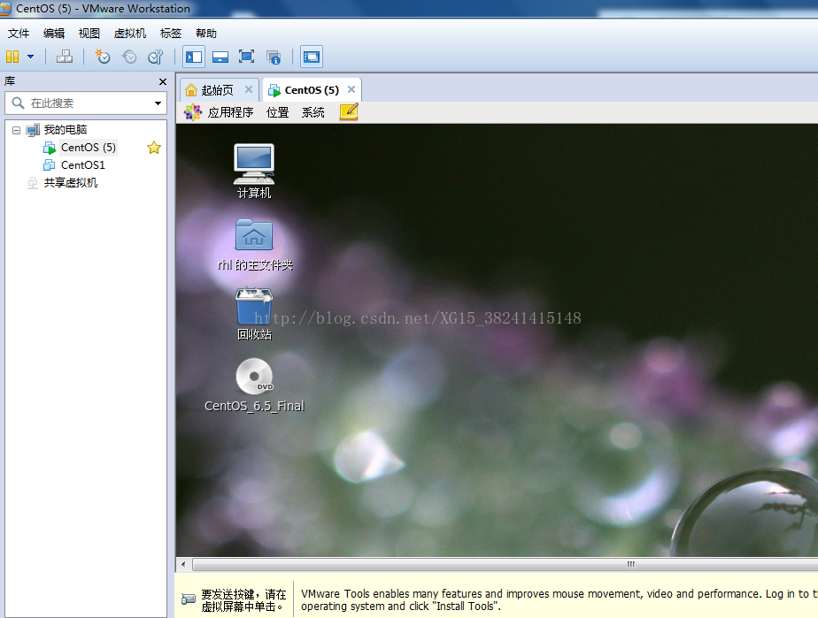This screenshot has height=618, width=818.
Task: Open the 视图 menu
Action: pos(89,34)
